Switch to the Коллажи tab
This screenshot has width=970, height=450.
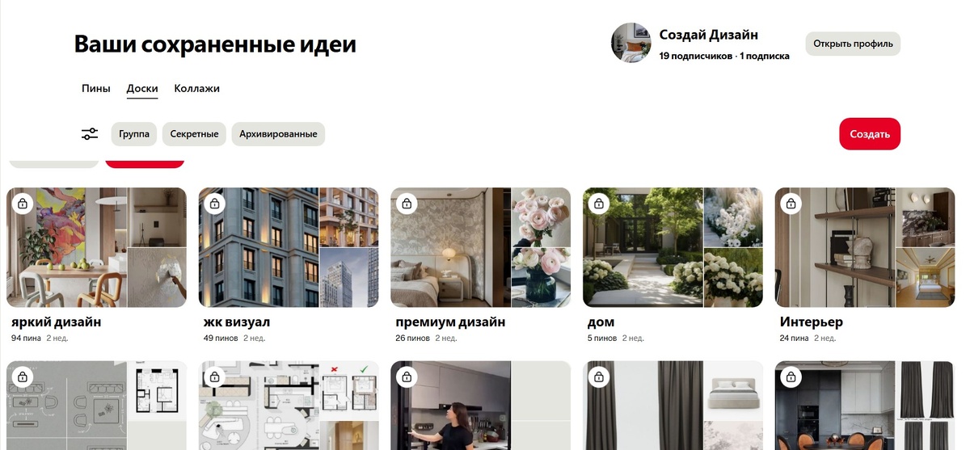(x=197, y=88)
